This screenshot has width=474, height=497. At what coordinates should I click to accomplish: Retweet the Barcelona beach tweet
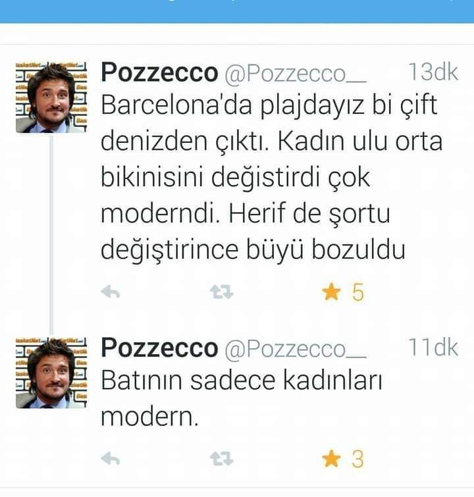(222, 292)
